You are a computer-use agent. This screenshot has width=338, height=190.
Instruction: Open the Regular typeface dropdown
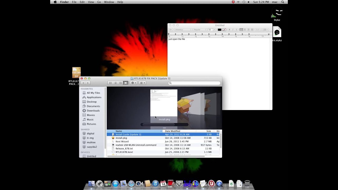[x=200, y=30]
